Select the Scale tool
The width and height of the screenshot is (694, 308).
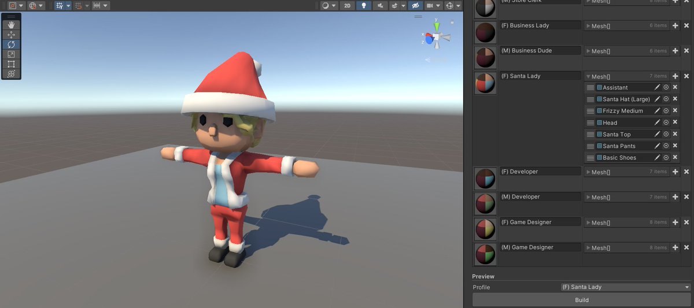pos(11,54)
